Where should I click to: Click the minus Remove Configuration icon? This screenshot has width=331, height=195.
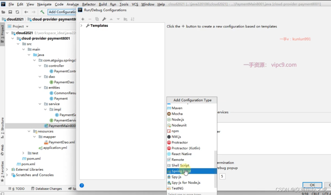coord(90,19)
